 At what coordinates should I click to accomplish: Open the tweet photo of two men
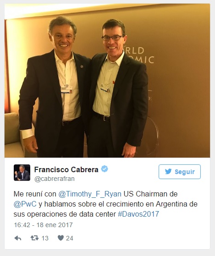(x=107, y=81)
